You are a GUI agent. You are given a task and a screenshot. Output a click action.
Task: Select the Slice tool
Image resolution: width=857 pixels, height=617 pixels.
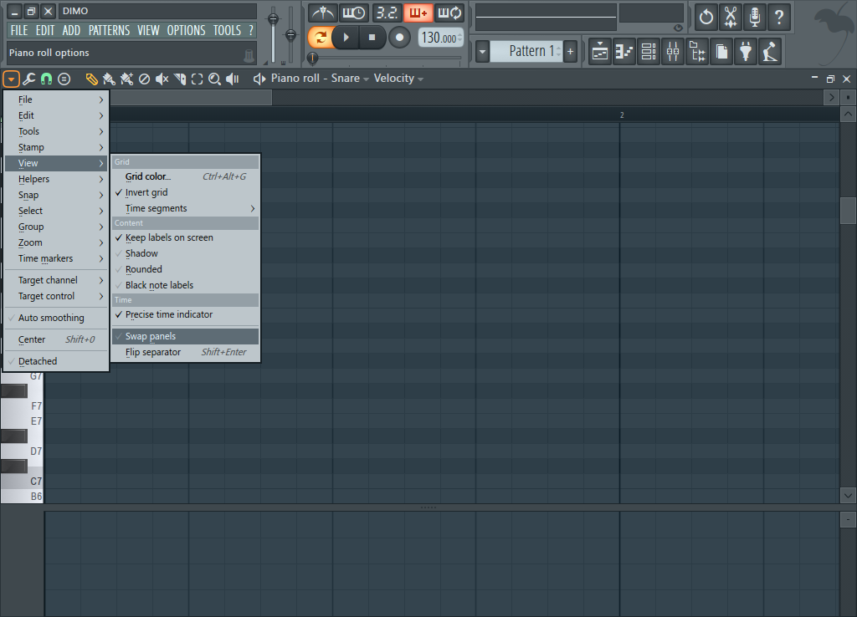point(180,79)
